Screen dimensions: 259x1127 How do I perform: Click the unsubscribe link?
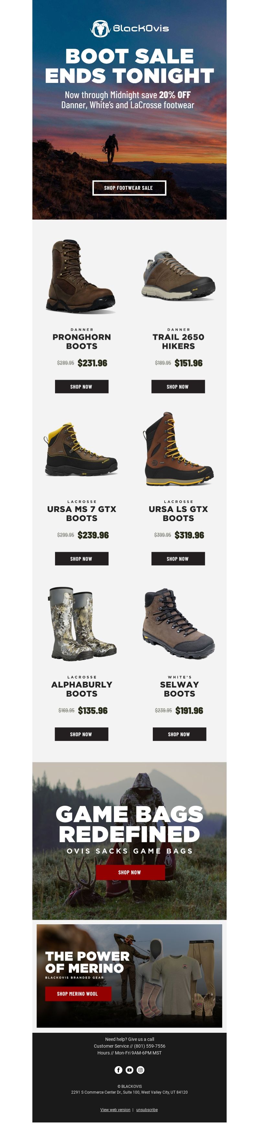147,1110
